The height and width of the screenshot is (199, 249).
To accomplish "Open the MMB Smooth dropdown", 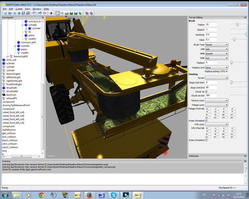I will pos(216,54).
